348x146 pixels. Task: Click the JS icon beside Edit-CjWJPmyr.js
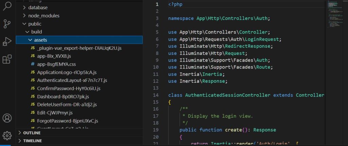click(x=33, y=113)
